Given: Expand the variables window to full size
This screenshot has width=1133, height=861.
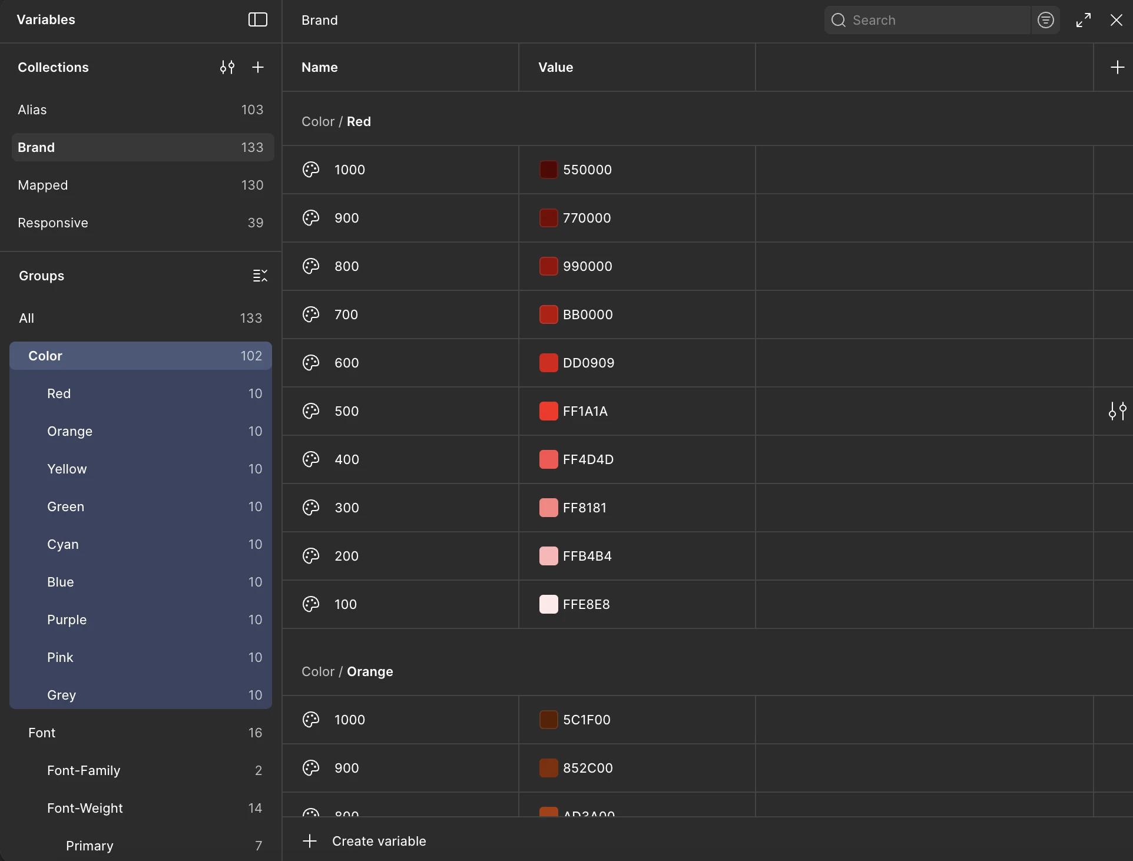Looking at the screenshot, I should 1083,20.
